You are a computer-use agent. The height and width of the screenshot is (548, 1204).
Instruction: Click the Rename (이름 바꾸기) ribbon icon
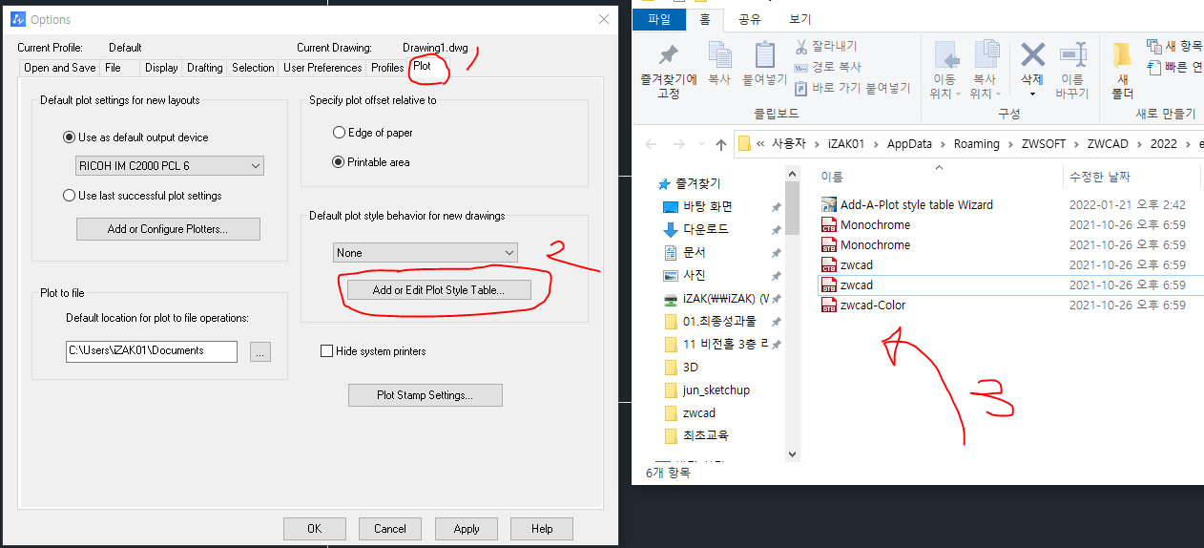click(x=1072, y=53)
